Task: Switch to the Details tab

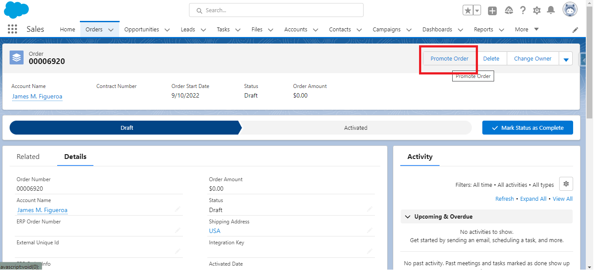Action: pos(75,157)
